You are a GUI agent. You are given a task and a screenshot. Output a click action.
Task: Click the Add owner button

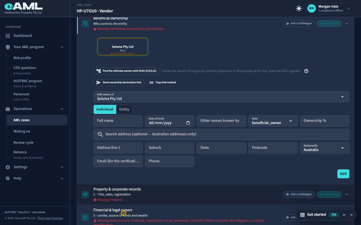[x=343, y=174]
